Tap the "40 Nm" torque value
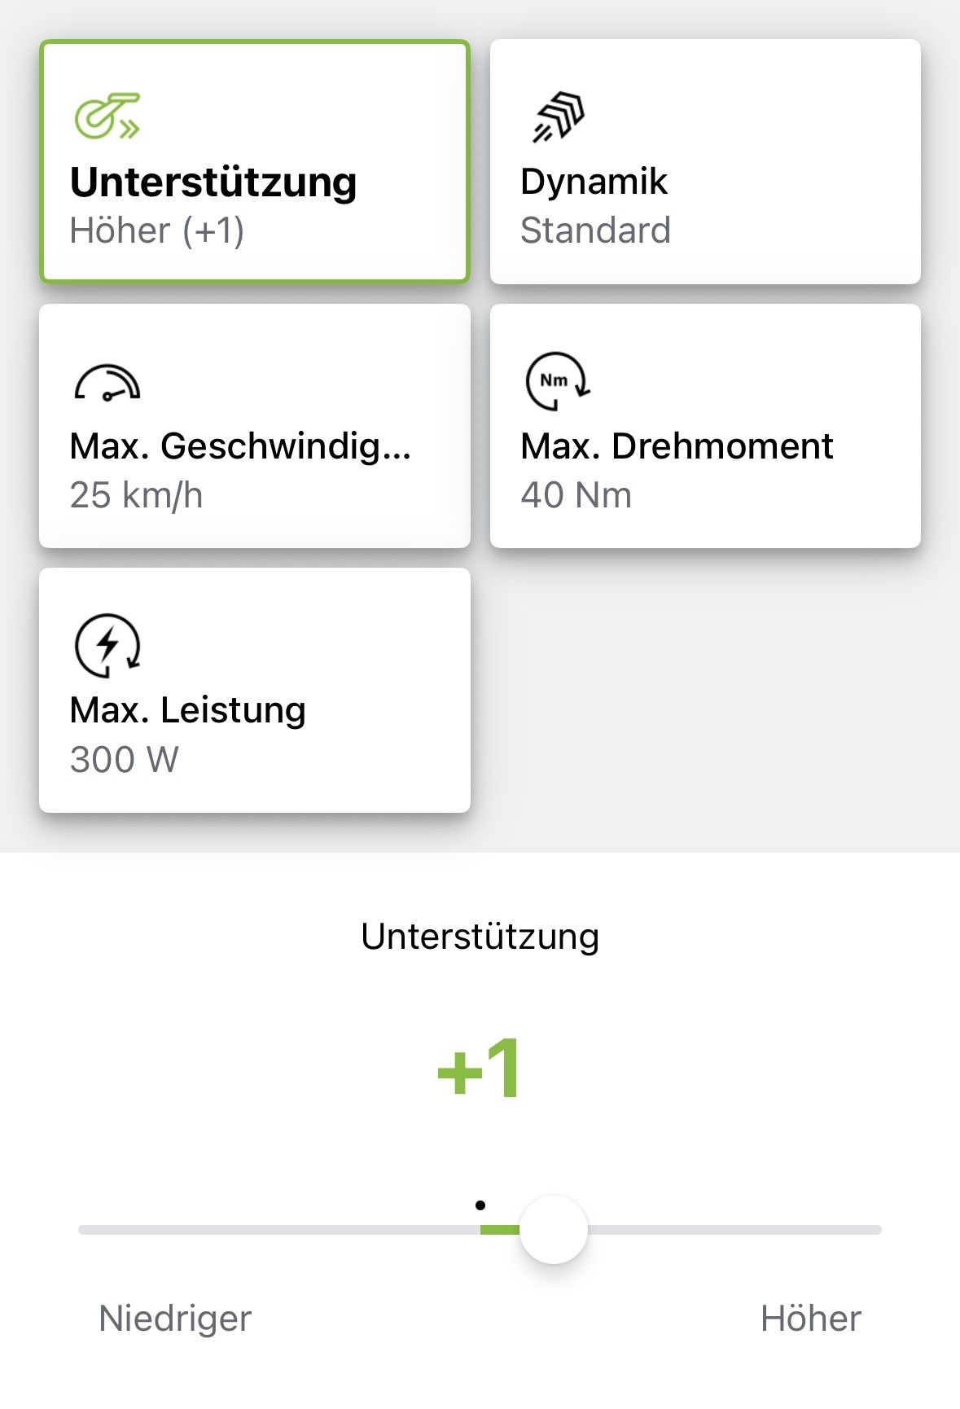The image size is (960, 1409). [x=576, y=495]
